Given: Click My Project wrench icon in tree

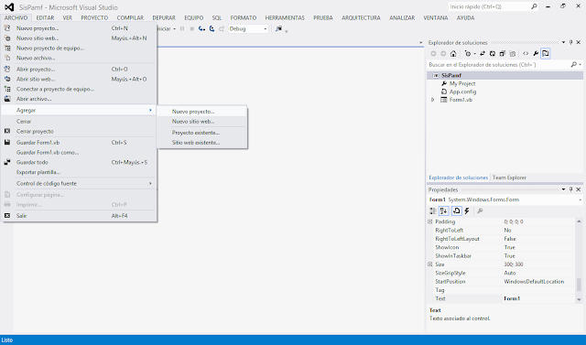Looking at the screenshot, I should click(x=444, y=83).
